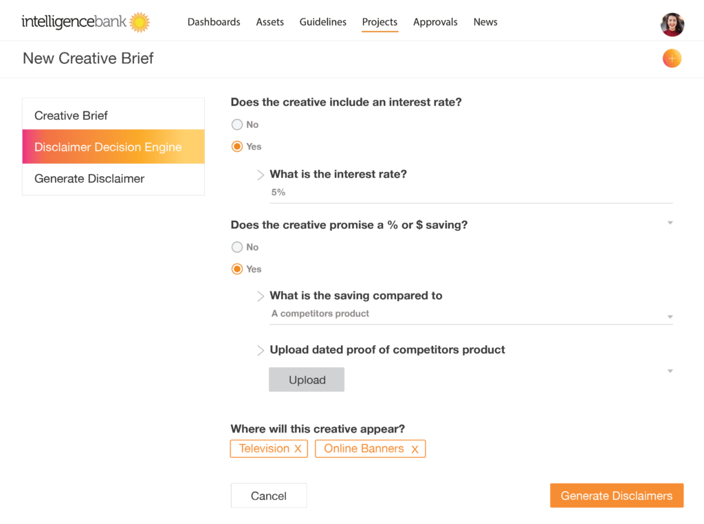704x524 pixels.
Task: Expand the chevron beside 'Upload dated proof of competitors product'
Action: (260, 350)
